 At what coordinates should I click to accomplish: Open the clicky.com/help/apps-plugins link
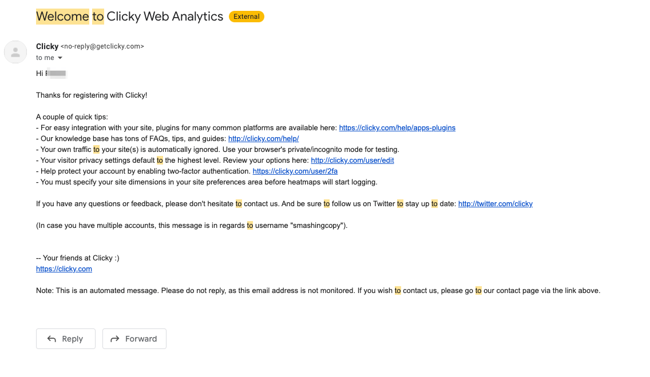click(397, 128)
